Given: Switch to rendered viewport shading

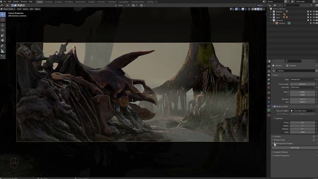Looking at the screenshot, I should 261,9.
